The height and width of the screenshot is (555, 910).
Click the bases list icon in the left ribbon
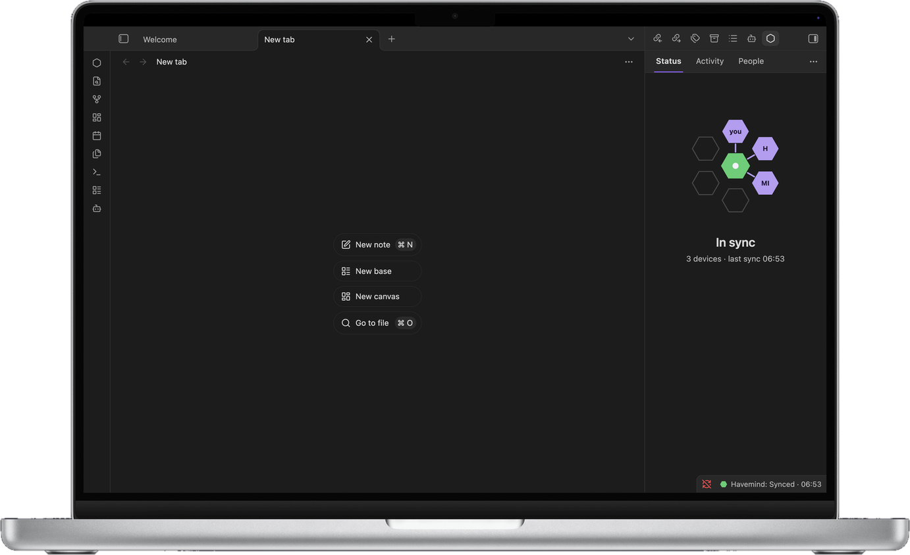point(97,190)
